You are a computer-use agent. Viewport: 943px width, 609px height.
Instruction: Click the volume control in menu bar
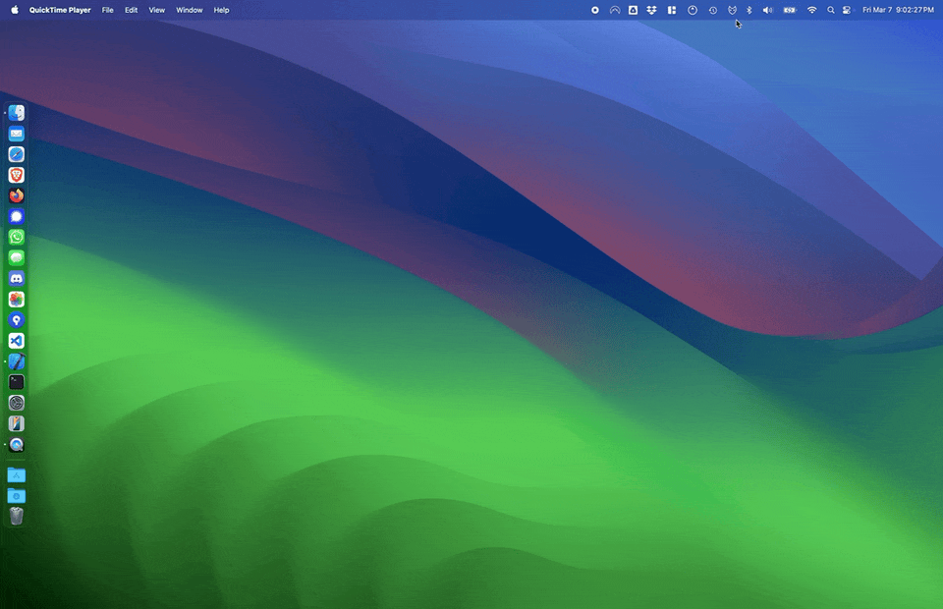[x=767, y=10]
